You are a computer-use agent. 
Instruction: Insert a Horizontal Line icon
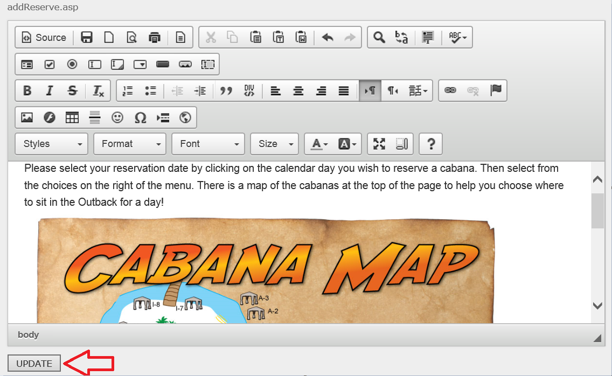(95, 117)
